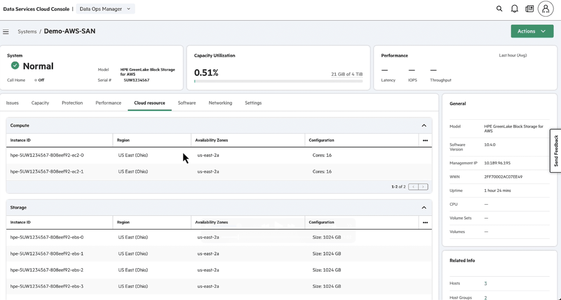
Task: Go to next page in Compute table
Action: tap(423, 187)
